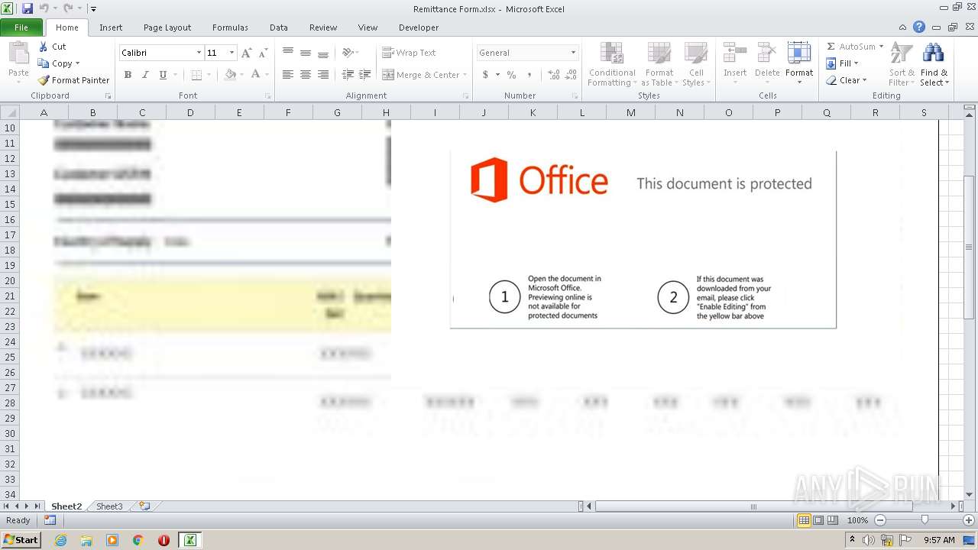Open Excel Help question mark
The width and height of the screenshot is (978, 550).
[919, 27]
